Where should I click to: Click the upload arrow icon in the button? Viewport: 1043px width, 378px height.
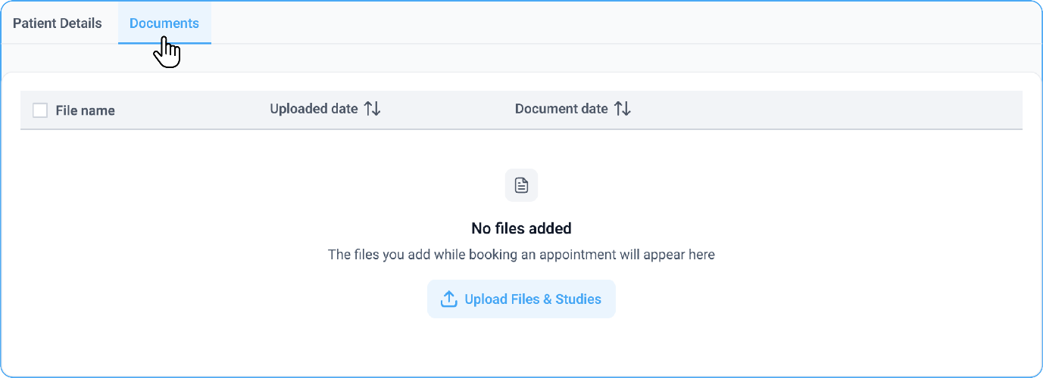[449, 299]
